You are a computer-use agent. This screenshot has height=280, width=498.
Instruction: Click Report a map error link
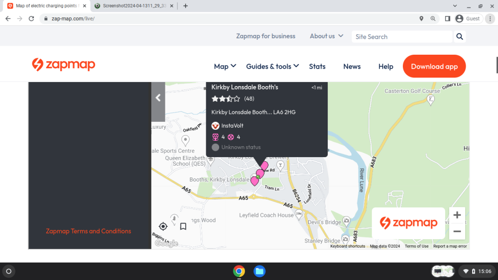pos(450,246)
